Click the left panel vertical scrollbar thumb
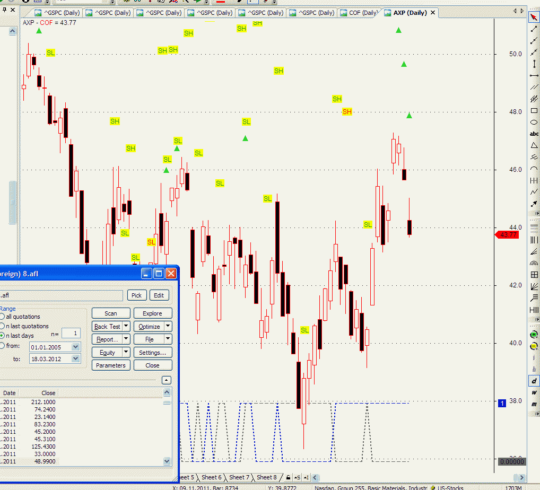The height and width of the screenshot is (490, 540). point(12,202)
